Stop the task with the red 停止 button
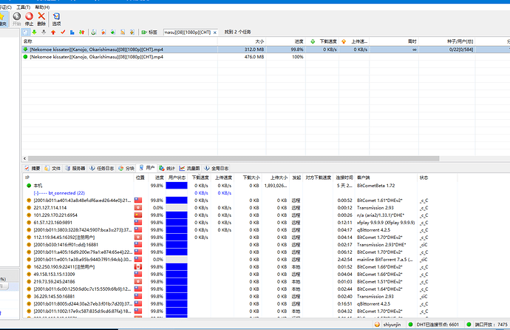 coord(30,19)
